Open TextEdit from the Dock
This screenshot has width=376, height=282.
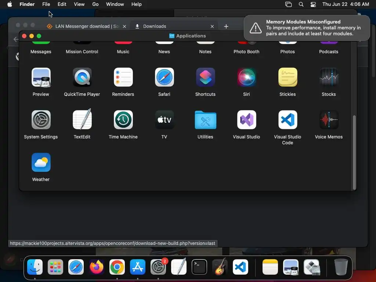pyautogui.click(x=179, y=267)
